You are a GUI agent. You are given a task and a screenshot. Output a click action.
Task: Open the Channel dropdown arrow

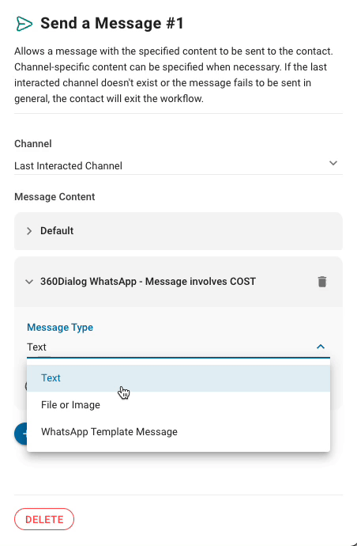click(333, 163)
